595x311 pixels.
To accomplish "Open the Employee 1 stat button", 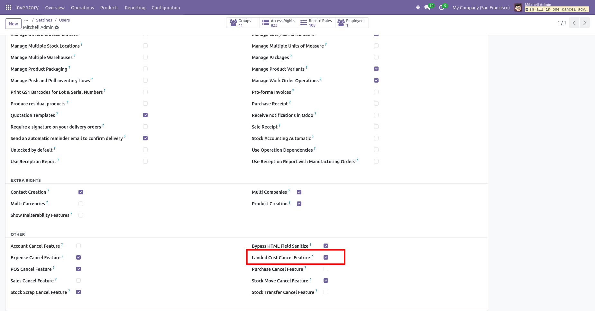I will (352, 23).
